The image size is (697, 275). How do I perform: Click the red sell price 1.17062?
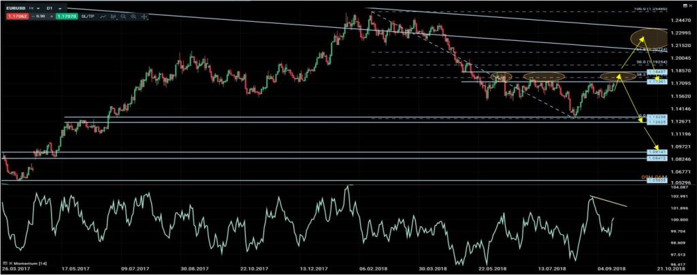click(17, 16)
